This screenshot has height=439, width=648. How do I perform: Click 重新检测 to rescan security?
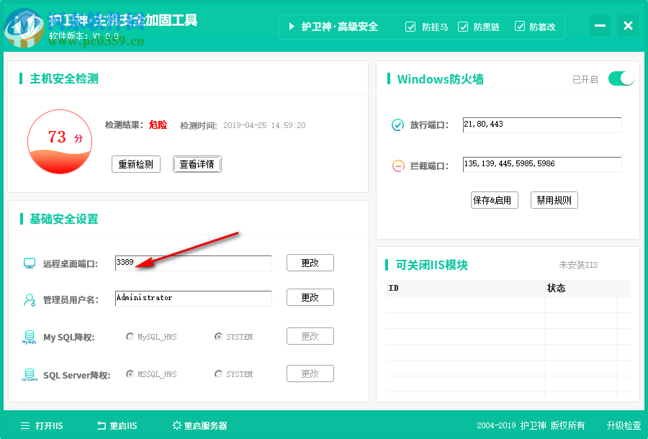pos(135,163)
